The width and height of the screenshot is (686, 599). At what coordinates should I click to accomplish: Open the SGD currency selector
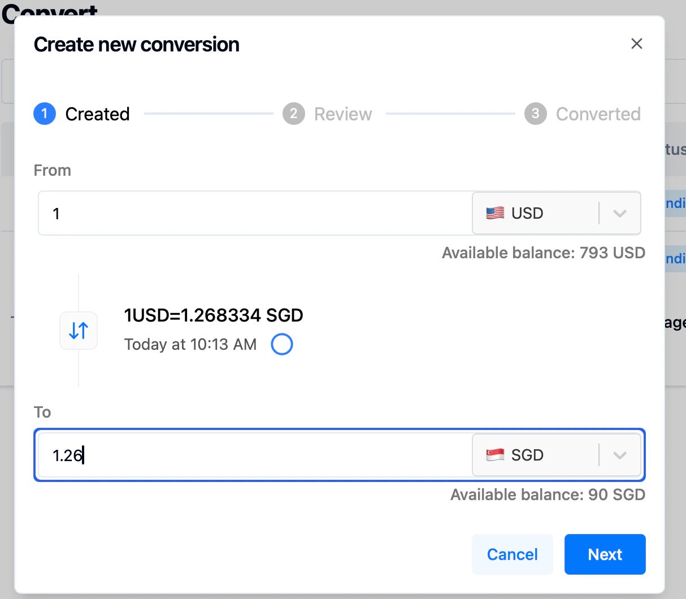tap(542, 454)
